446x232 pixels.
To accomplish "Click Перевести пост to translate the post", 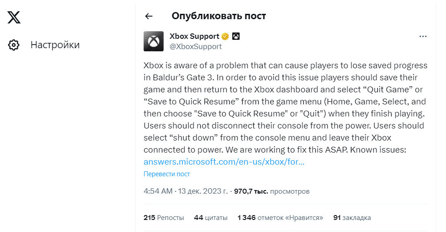I will pyautogui.click(x=166, y=174).
